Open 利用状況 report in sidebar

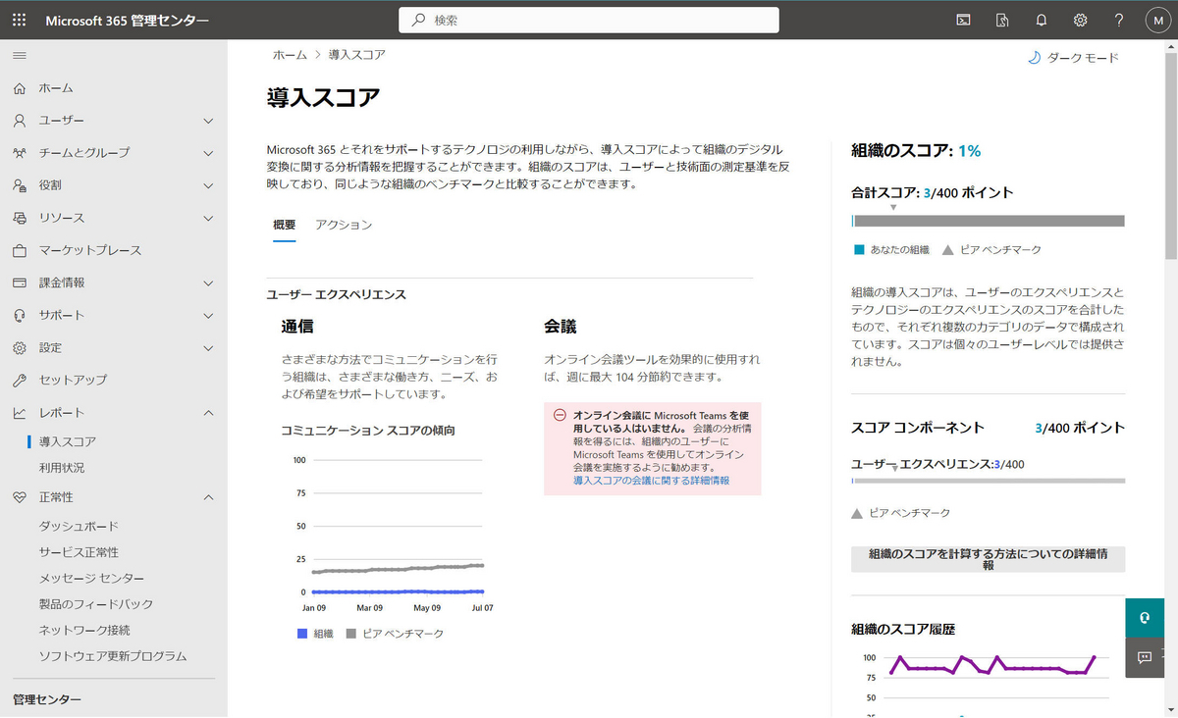pyautogui.click(x=62, y=468)
